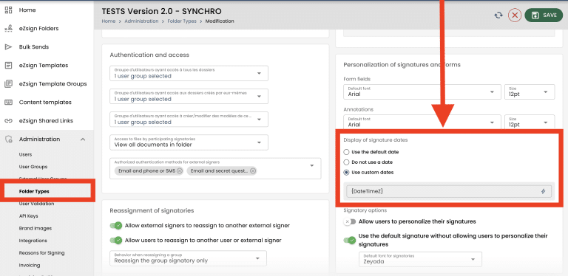This screenshot has height=276, width=568.
Task: Open Users in Administration menu
Action: click(25, 155)
